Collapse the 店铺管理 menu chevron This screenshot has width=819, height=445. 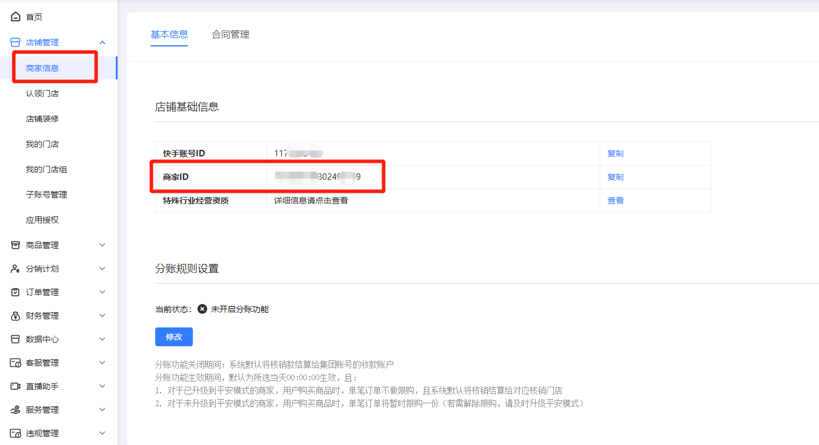click(x=102, y=42)
